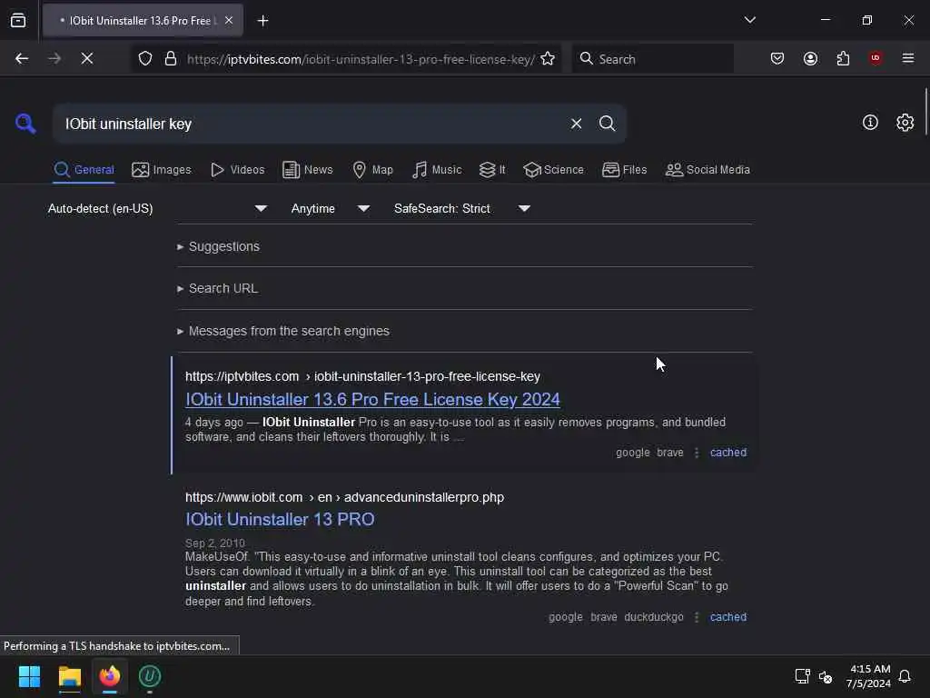
Task: Click the Firefox taskbar icon
Action: (110, 676)
